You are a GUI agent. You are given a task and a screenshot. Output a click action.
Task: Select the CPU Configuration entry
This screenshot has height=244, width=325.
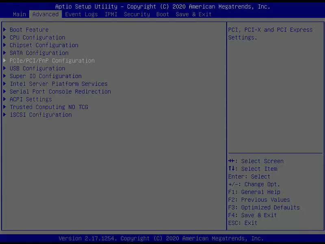pos(37,37)
